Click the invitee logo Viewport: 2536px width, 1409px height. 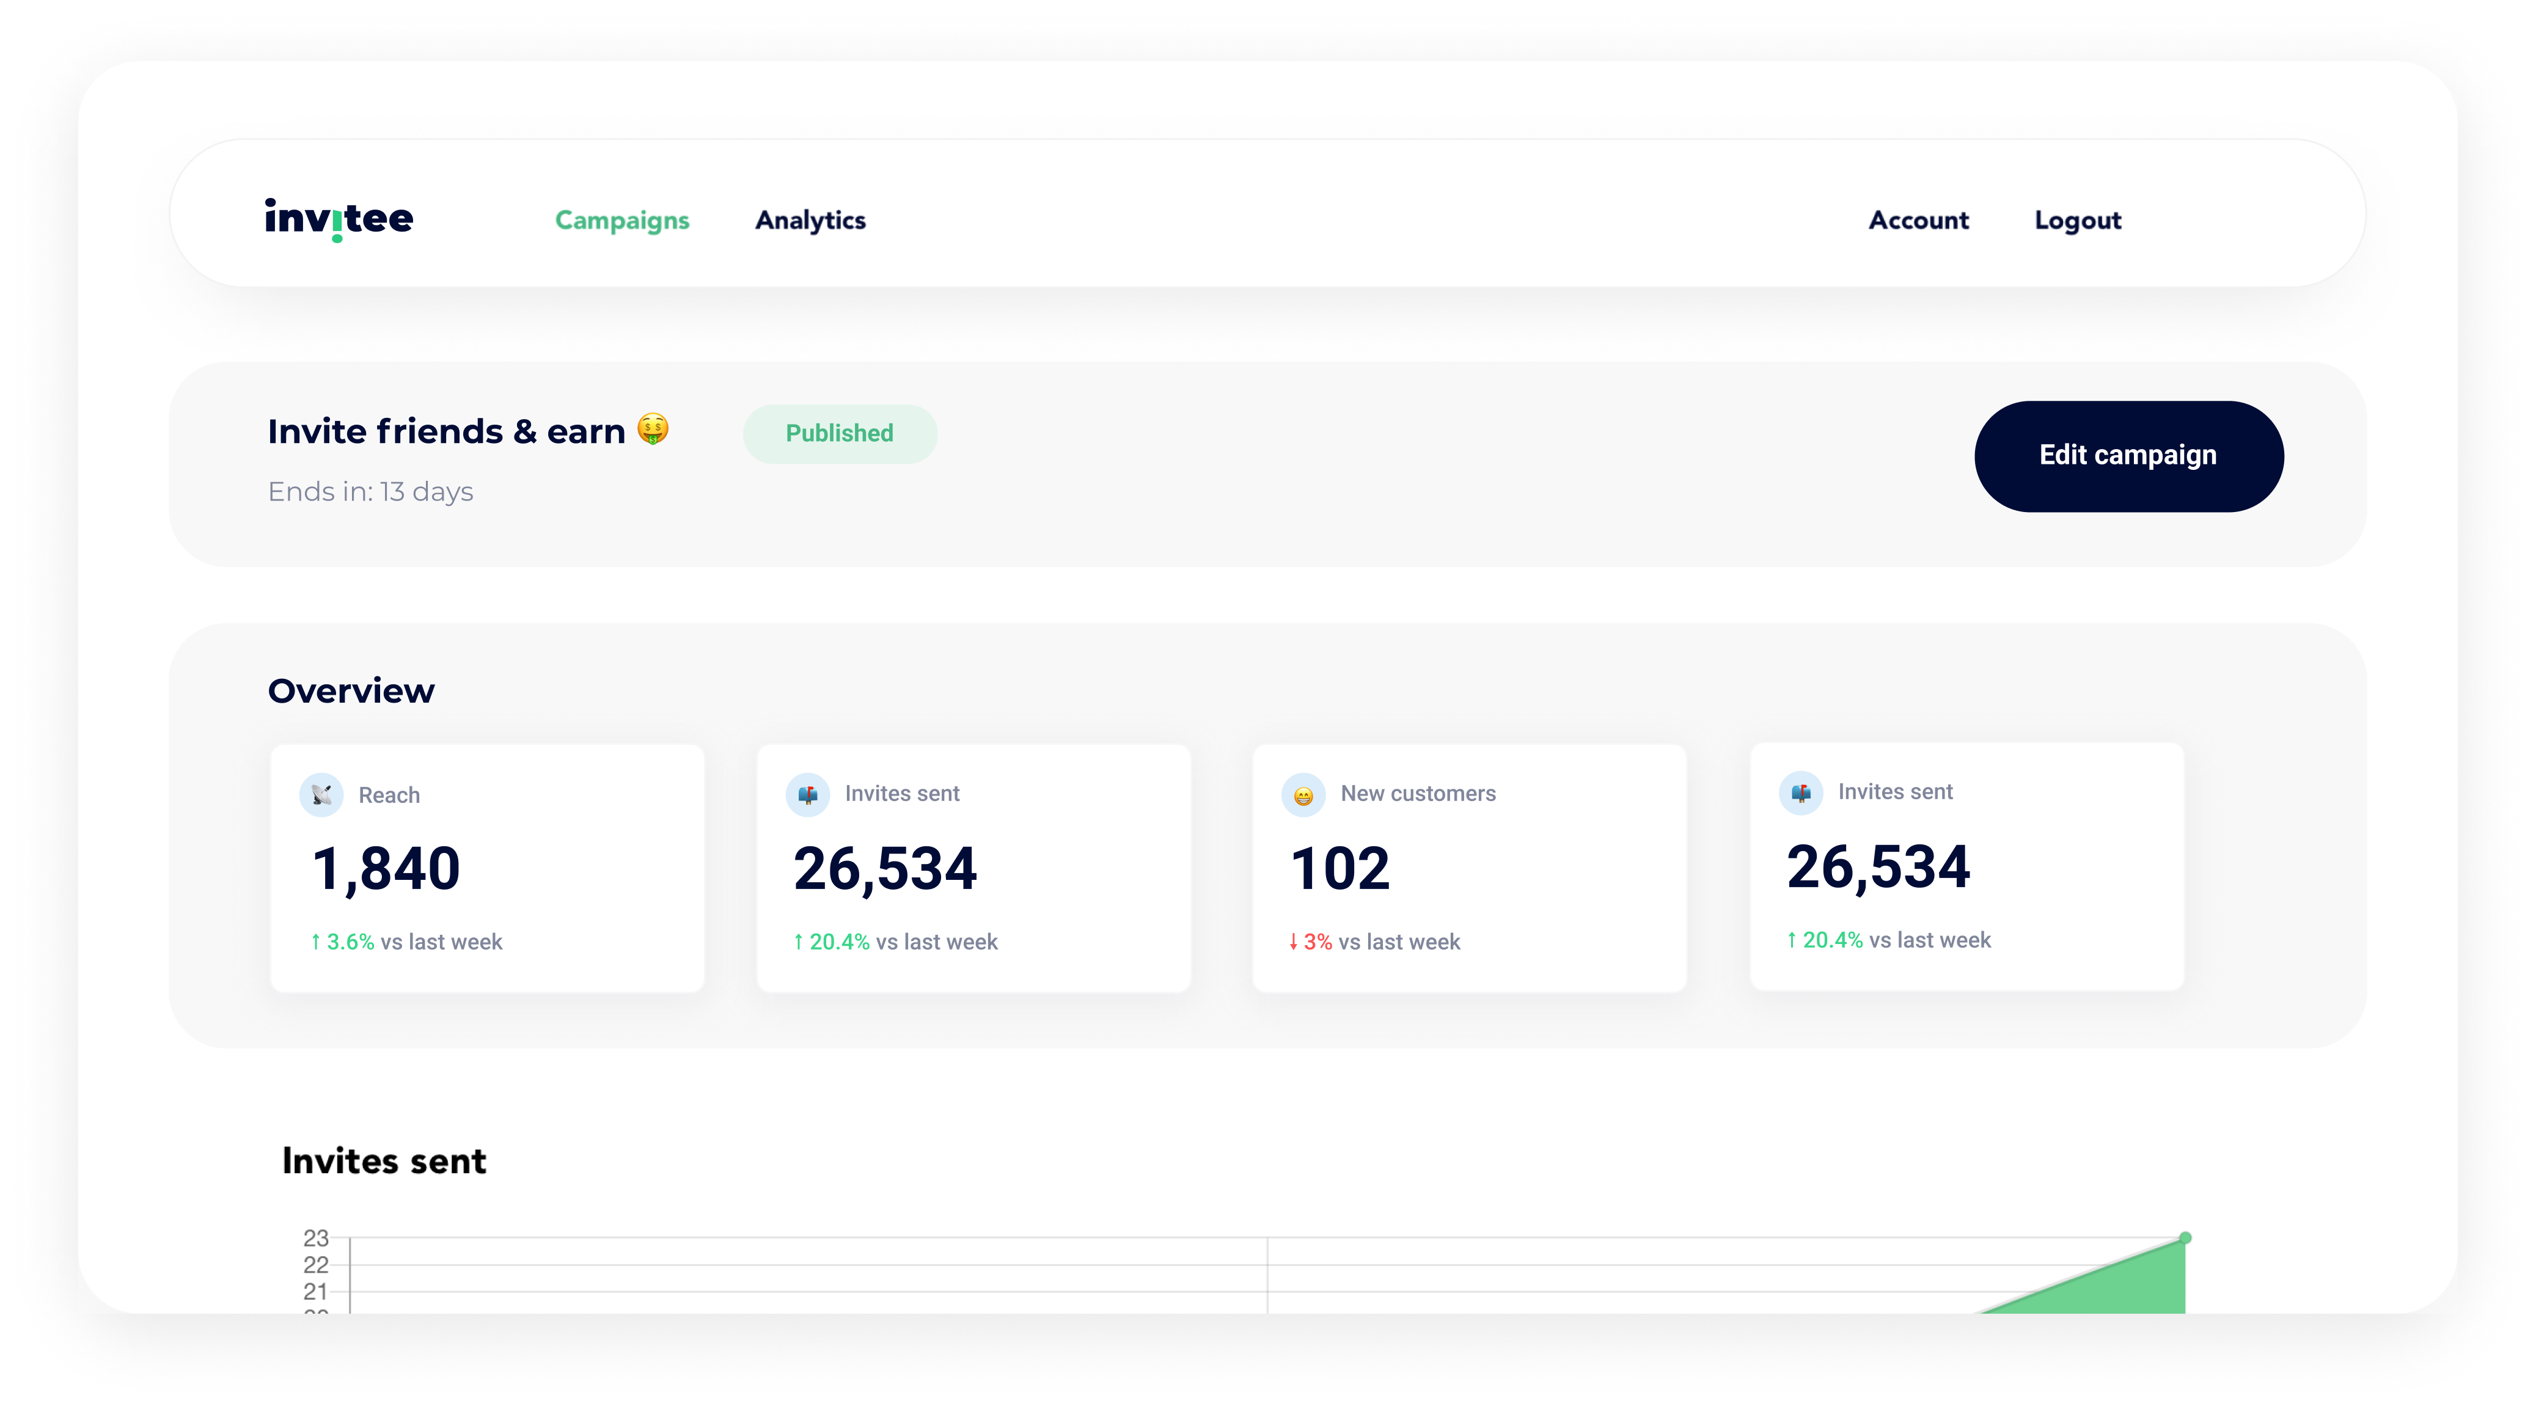point(339,219)
